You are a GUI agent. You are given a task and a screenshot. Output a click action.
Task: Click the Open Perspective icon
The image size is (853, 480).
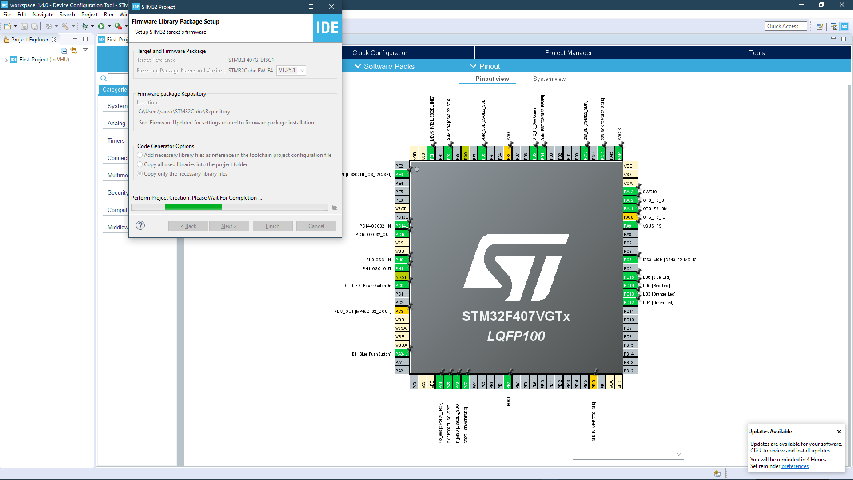[820, 27]
